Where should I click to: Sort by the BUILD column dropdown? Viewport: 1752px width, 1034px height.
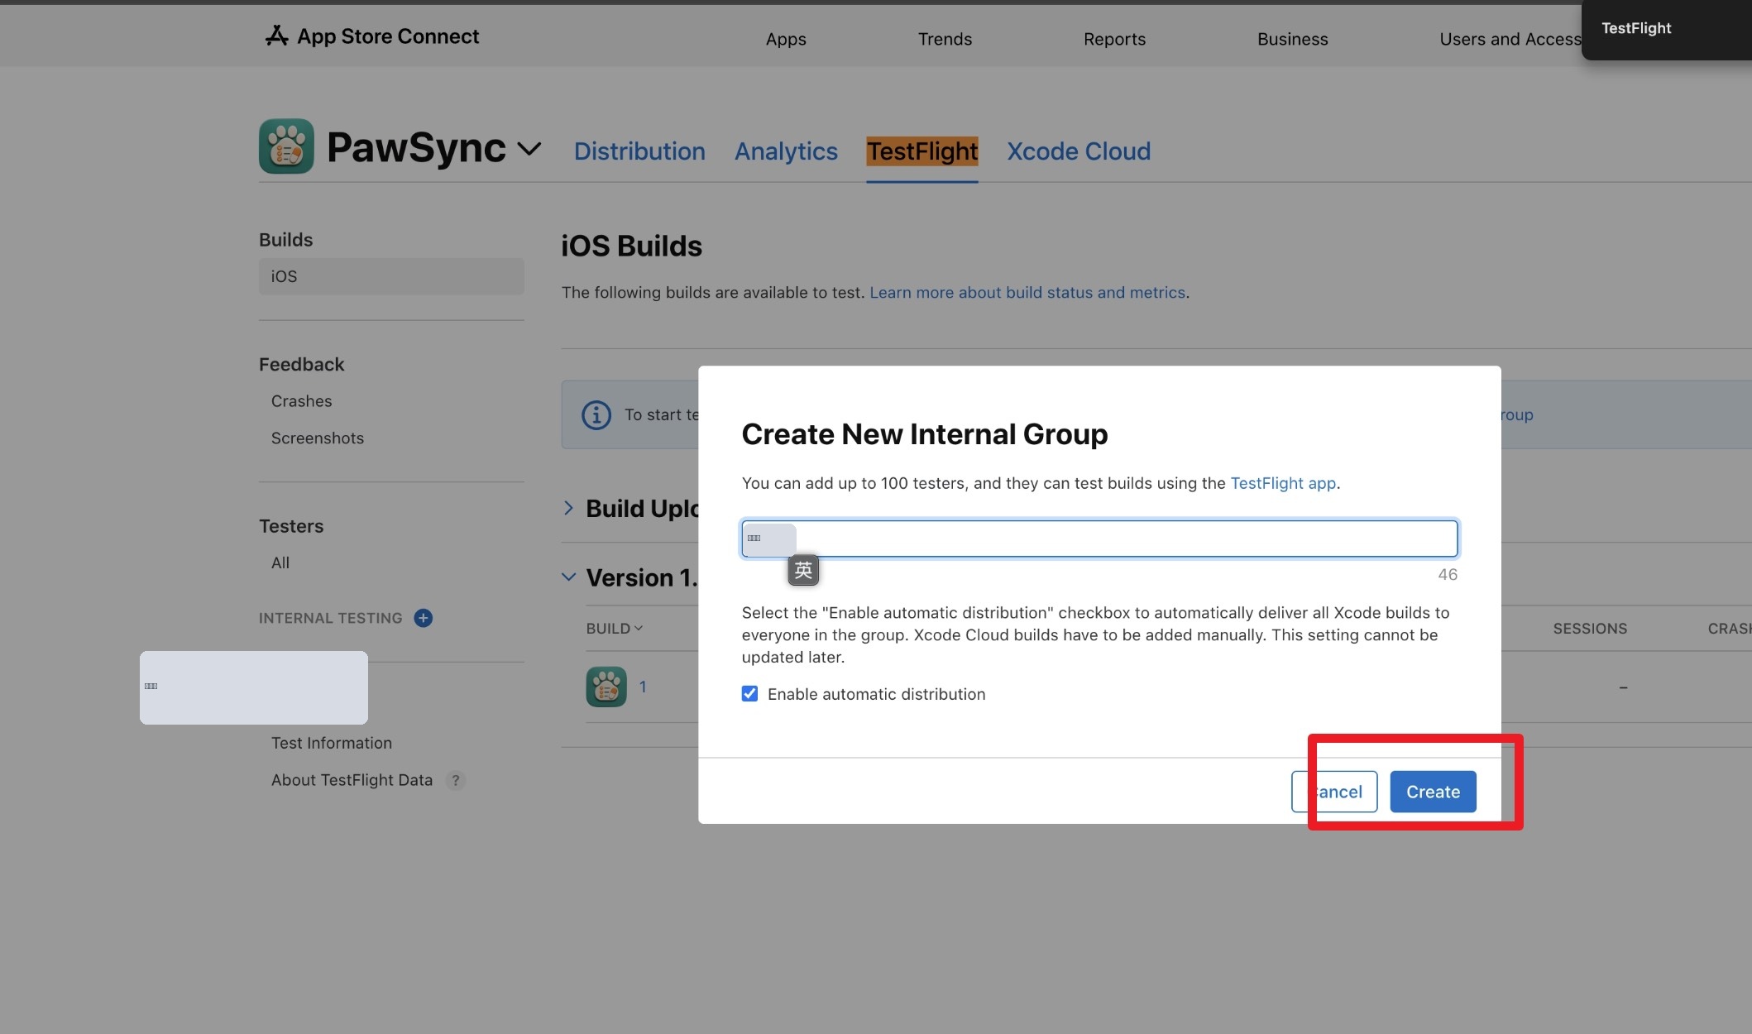615,629
